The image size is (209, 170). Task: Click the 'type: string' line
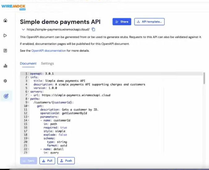pos(57,142)
